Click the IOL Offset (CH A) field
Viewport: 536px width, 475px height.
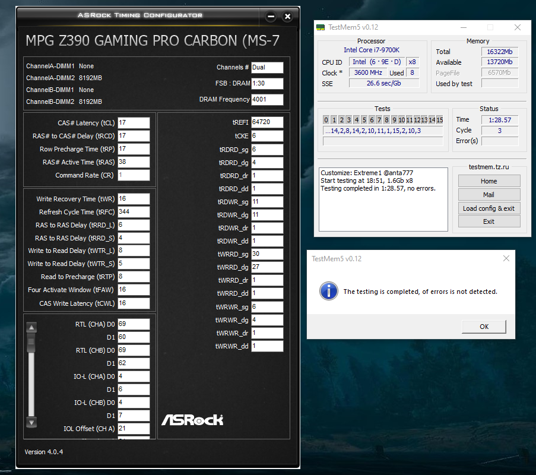pyautogui.click(x=134, y=429)
